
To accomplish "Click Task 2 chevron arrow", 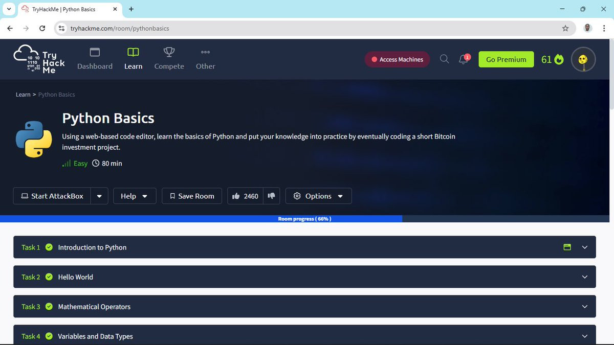I will pos(585,277).
